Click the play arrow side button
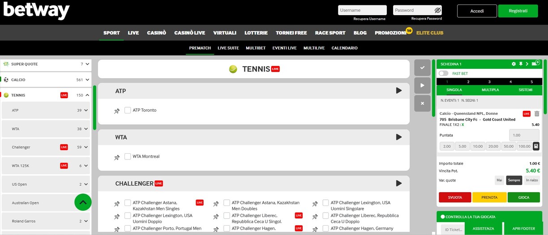 [422, 85]
